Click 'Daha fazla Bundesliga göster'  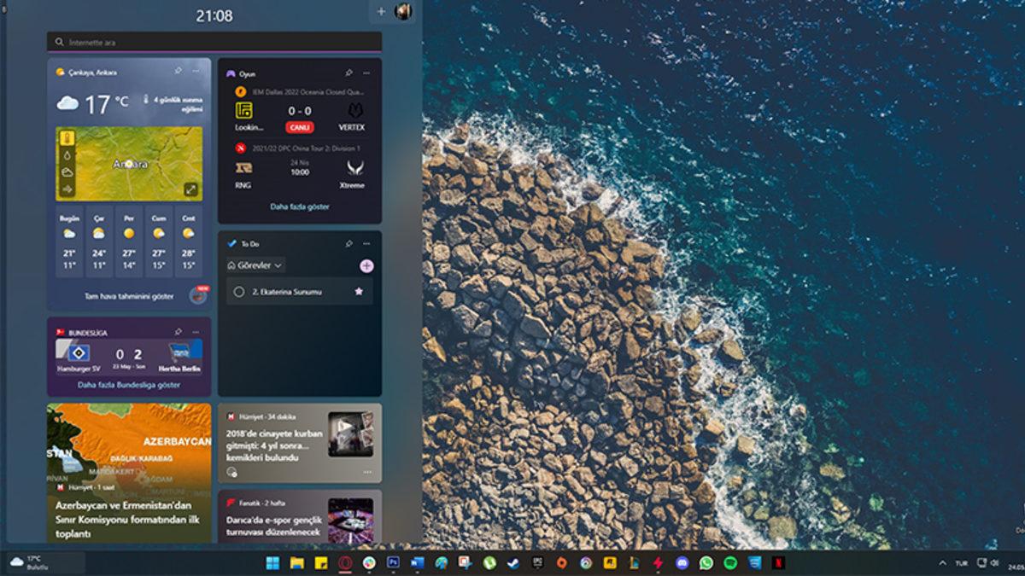click(x=129, y=386)
